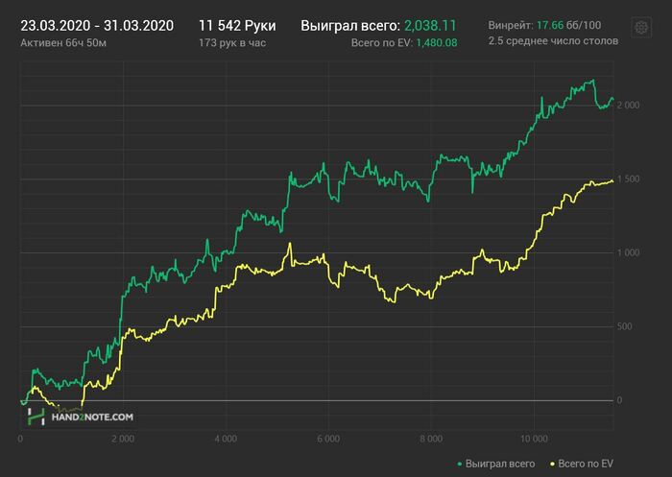Open the graph settings gear icon
Screen dimensions: 672x477
pyautogui.click(x=641, y=28)
